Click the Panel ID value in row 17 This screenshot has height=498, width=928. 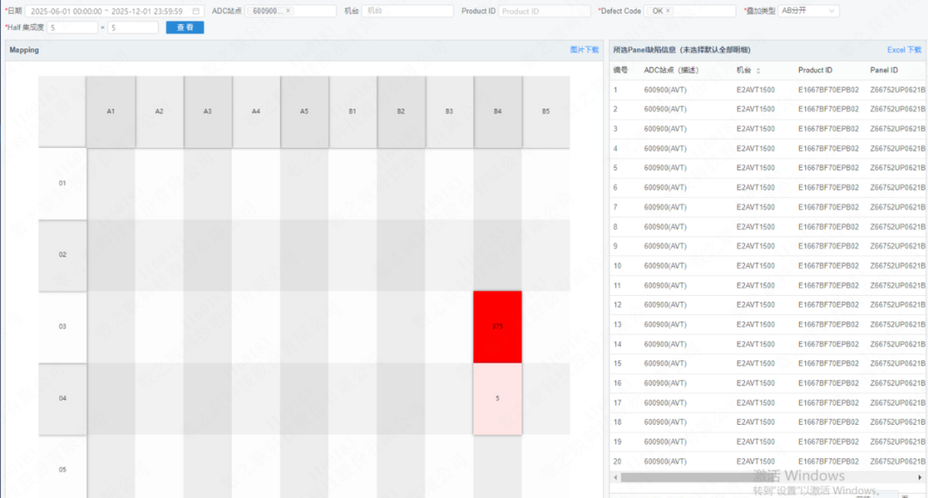(897, 403)
